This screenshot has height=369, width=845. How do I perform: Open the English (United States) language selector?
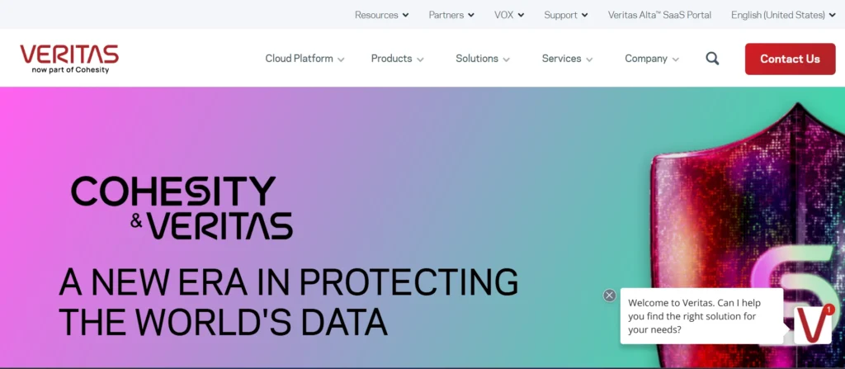pos(784,15)
